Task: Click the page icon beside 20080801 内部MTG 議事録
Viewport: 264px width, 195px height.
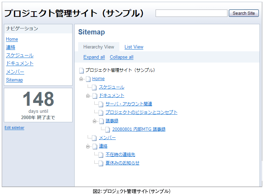Action: click(x=108, y=129)
